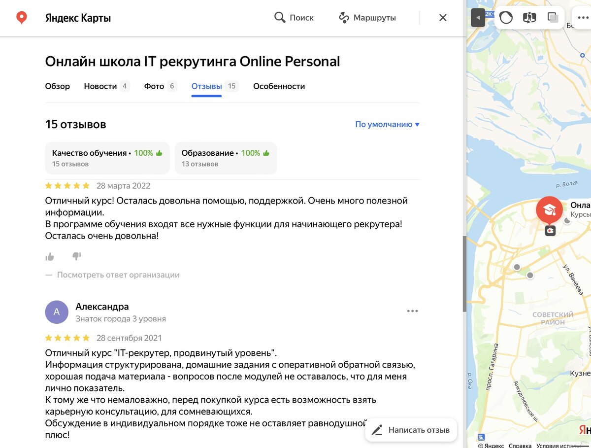Screen dimensions: 591x448
Task: Open street panoramas icon on map
Action: [529, 18]
